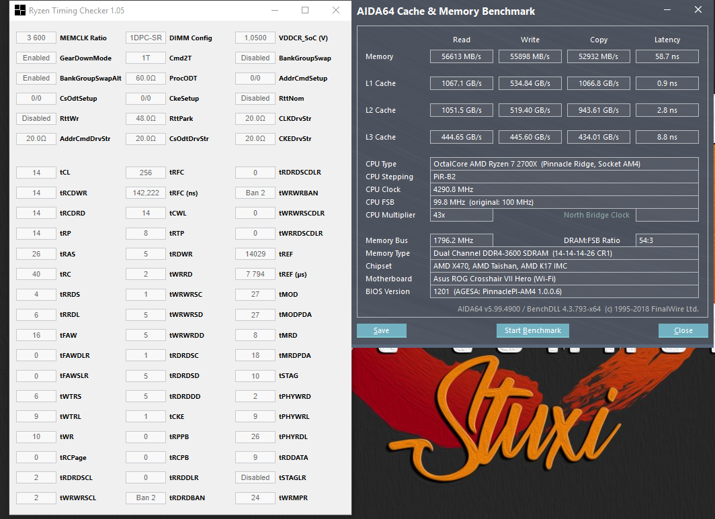Click the Memory Type DDR4-3600 field
The image size is (715, 519).
tap(564, 253)
